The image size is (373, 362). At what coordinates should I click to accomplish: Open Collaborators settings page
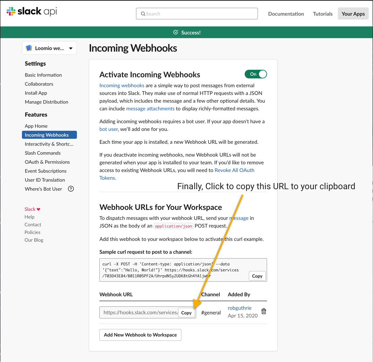coord(39,84)
